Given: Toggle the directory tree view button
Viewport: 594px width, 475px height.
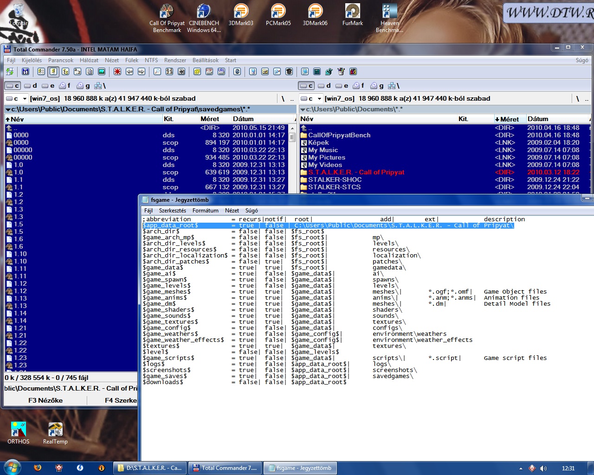Looking at the screenshot, I should 65,71.
